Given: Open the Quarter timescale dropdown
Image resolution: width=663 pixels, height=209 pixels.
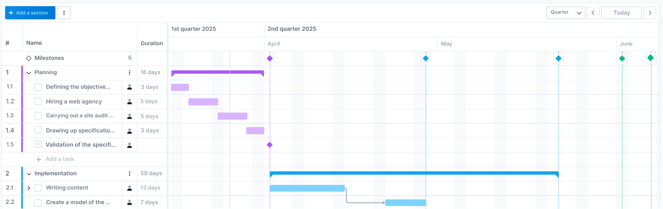Looking at the screenshot, I should tap(566, 13).
